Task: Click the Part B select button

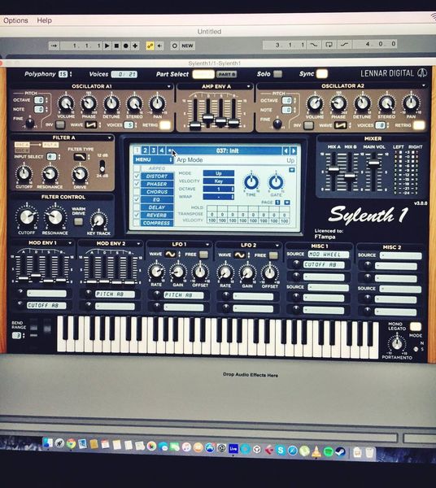Action: 227,74
